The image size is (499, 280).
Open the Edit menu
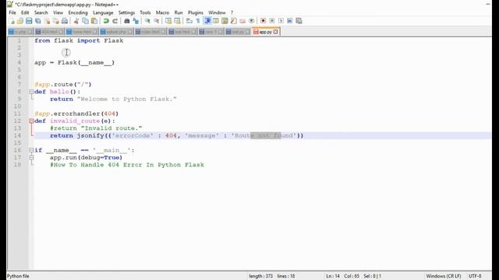coord(25,12)
